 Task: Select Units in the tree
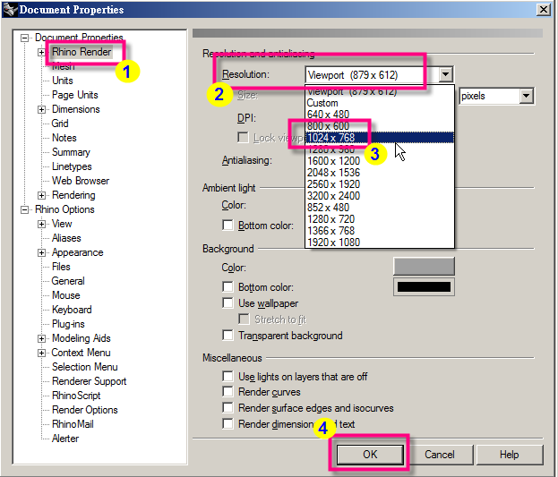tap(63, 81)
